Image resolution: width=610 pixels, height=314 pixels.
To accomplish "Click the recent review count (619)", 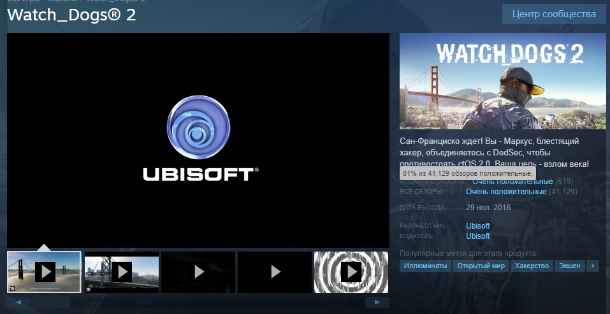I will pos(564,182).
